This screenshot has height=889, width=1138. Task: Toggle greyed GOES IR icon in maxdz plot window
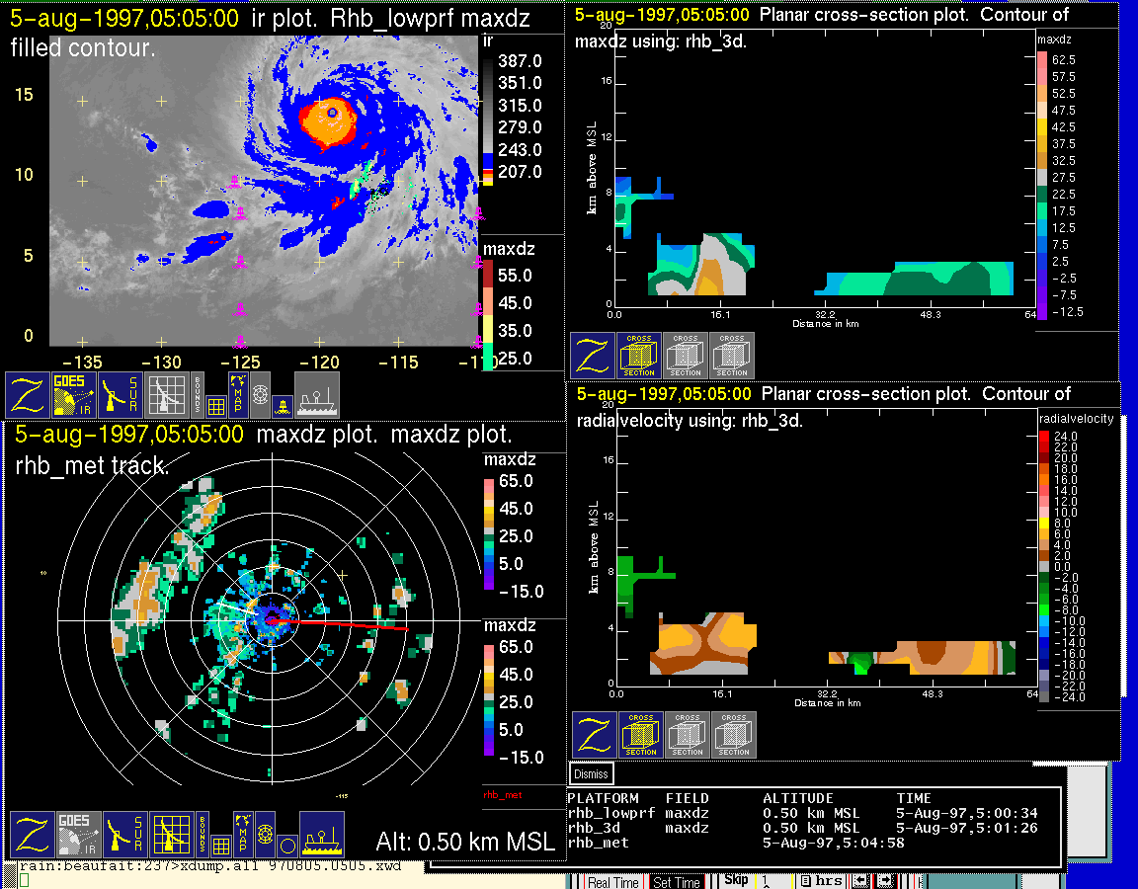point(77,835)
